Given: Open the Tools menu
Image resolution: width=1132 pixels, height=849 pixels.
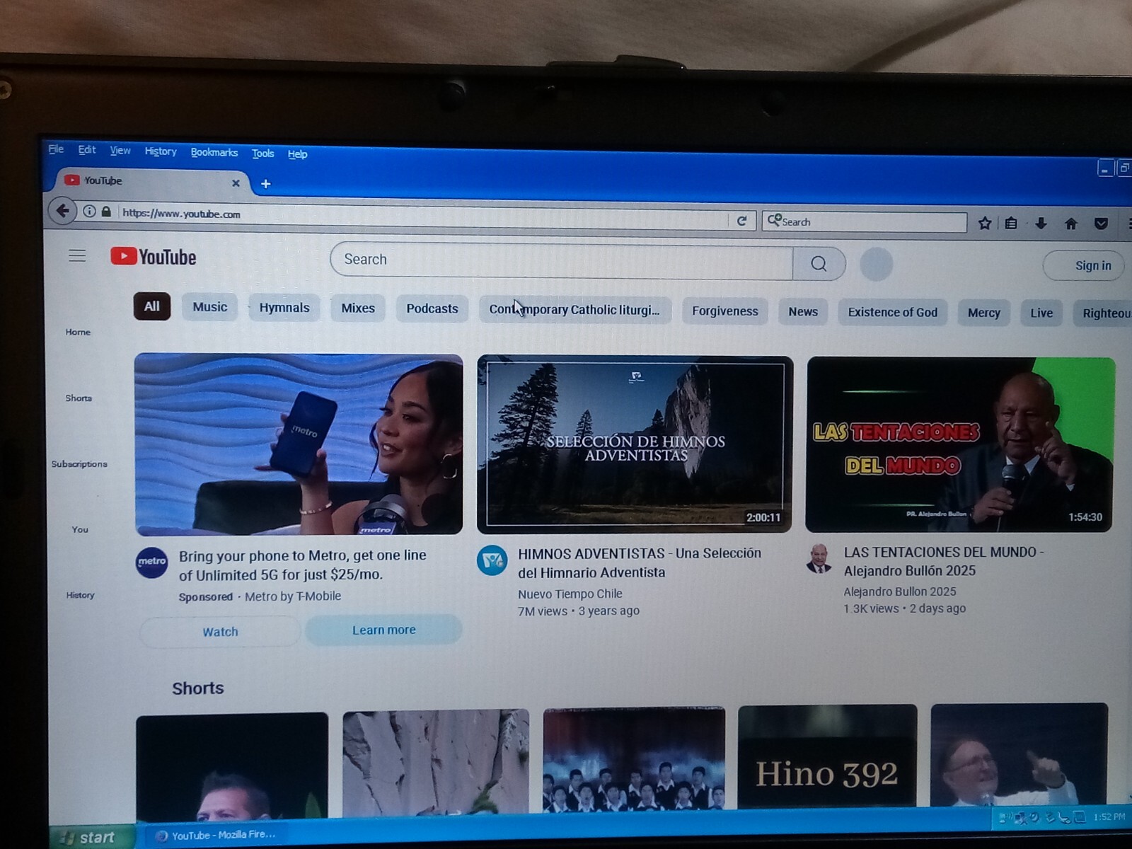Looking at the screenshot, I should tap(262, 153).
